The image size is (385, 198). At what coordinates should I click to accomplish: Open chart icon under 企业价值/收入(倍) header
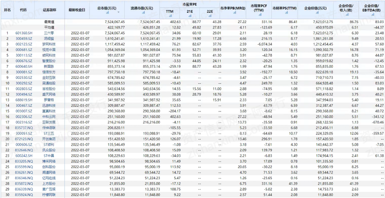coord(348,14)
